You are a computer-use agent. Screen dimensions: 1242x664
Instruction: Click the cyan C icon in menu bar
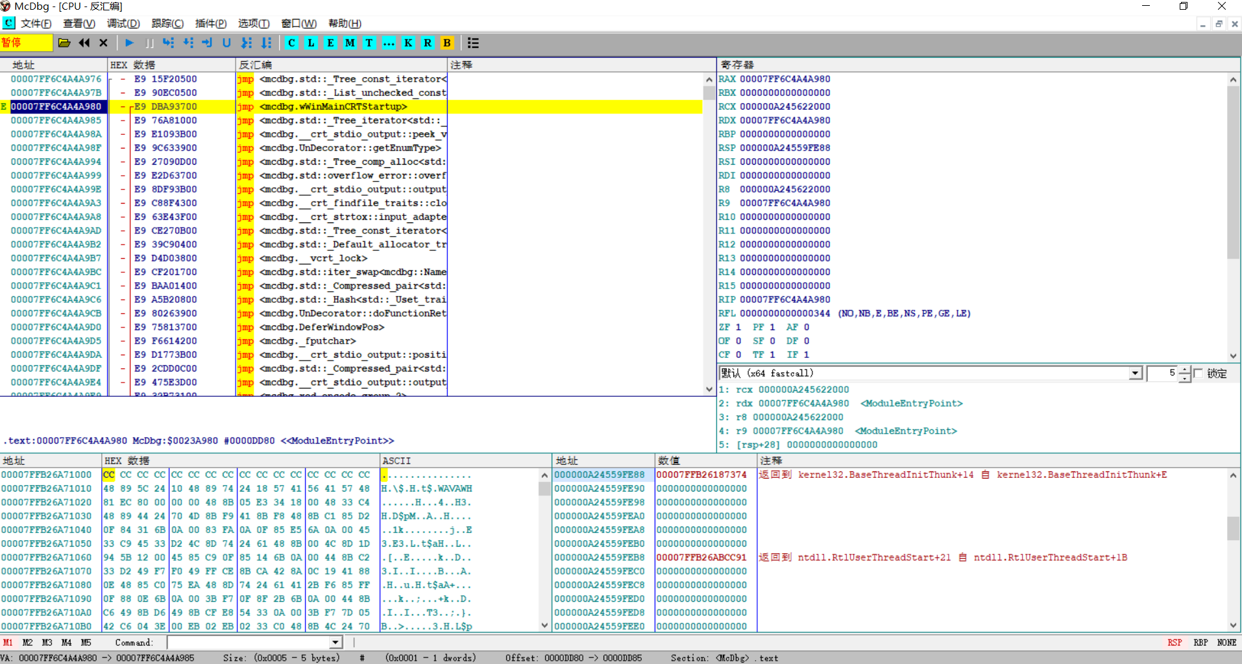point(8,23)
